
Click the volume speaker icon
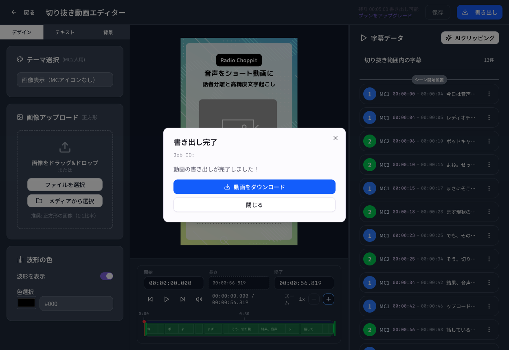[199, 299]
